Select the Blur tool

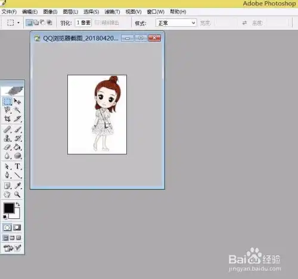click(7, 156)
